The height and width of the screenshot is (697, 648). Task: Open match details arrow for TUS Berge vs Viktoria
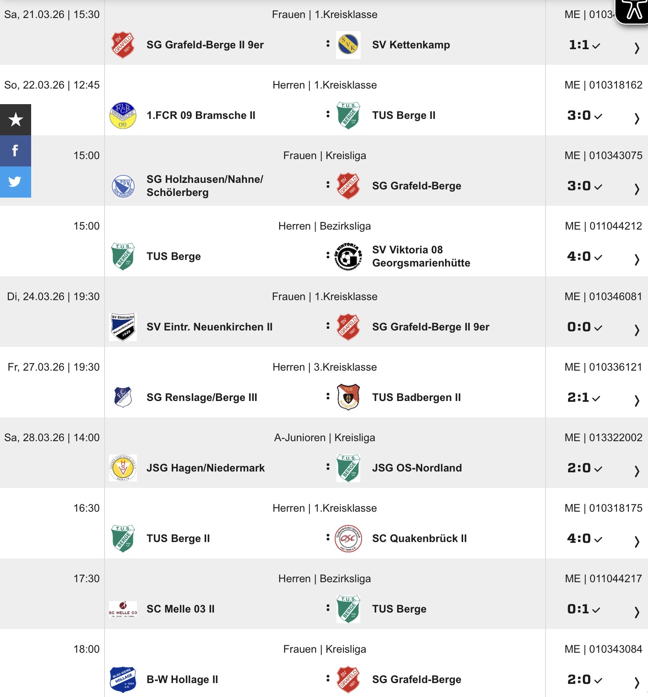[x=637, y=259]
